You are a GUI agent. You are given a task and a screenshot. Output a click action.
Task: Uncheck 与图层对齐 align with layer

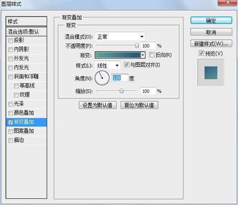point(126,65)
